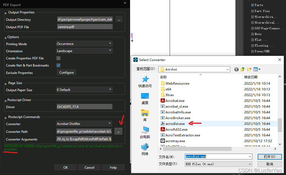Open the Output Paper Size dropdown

pyautogui.click(x=84, y=90)
